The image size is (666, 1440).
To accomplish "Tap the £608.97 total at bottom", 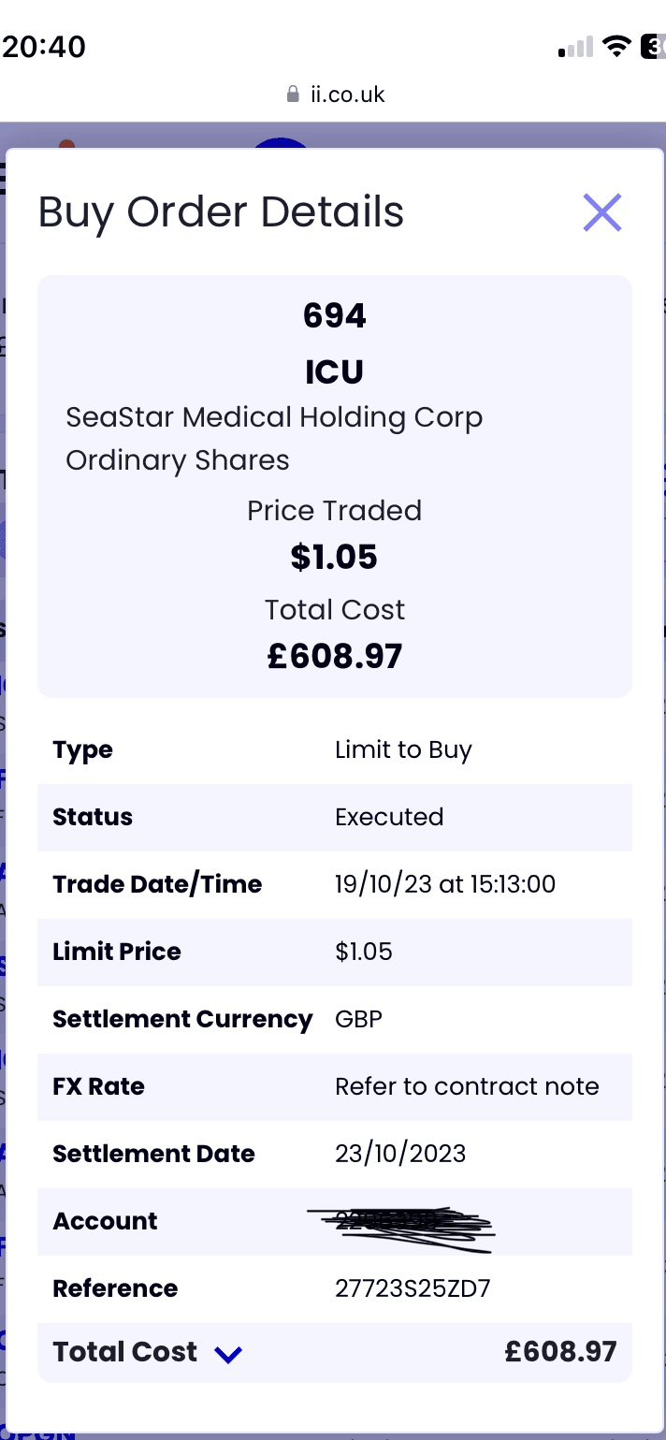I will 560,1352.
